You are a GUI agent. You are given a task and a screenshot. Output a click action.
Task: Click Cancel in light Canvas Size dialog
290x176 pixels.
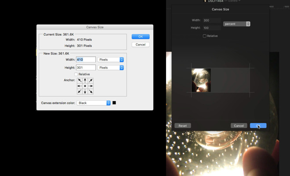click(x=141, y=44)
